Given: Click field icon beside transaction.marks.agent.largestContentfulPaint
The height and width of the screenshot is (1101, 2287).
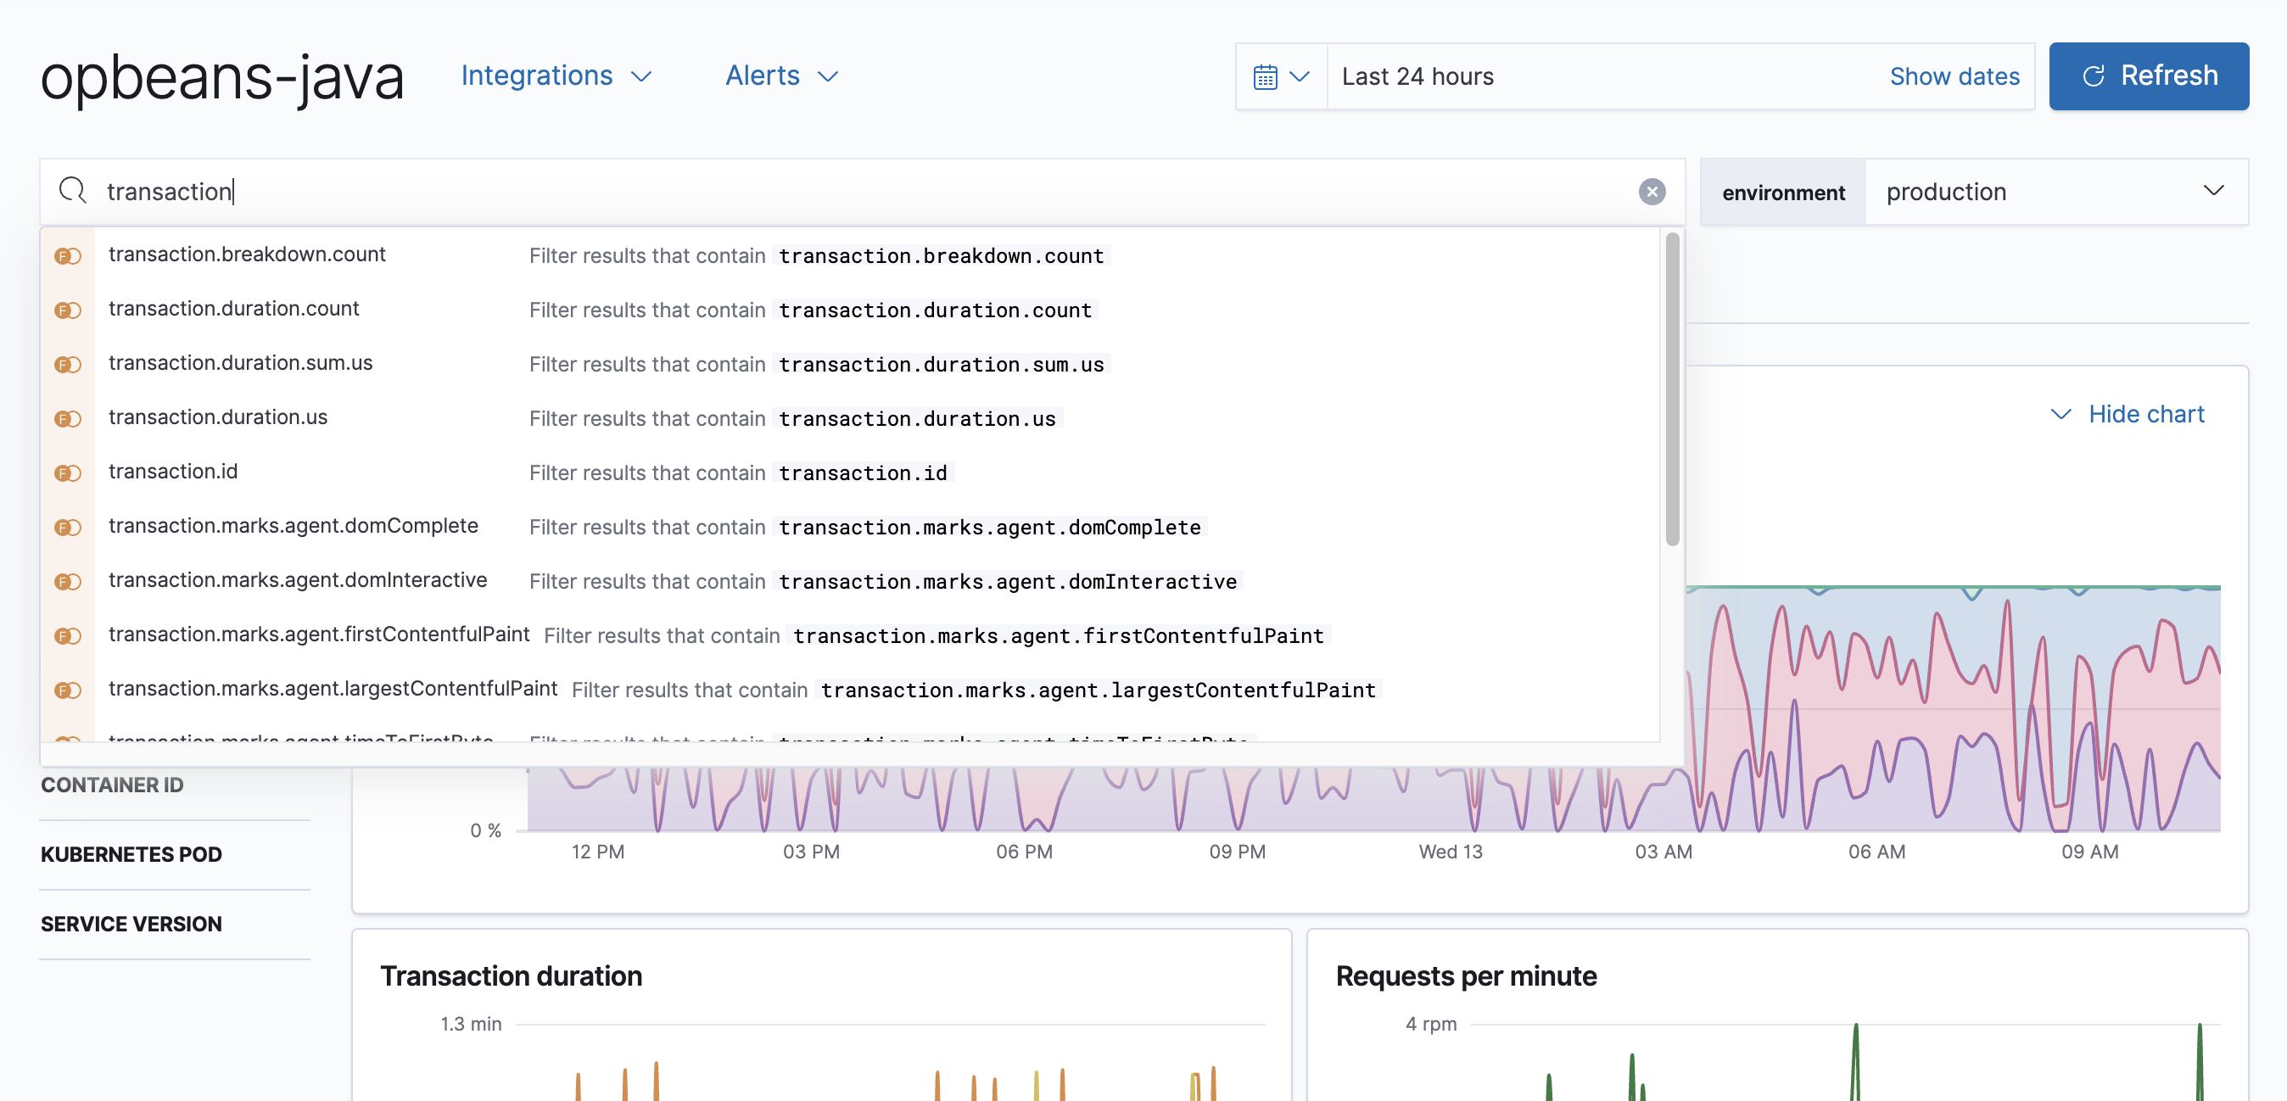Looking at the screenshot, I should (69, 690).
